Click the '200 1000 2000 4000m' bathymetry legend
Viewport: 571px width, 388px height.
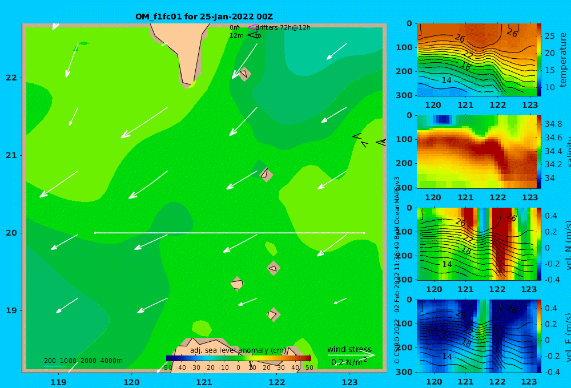83,361
